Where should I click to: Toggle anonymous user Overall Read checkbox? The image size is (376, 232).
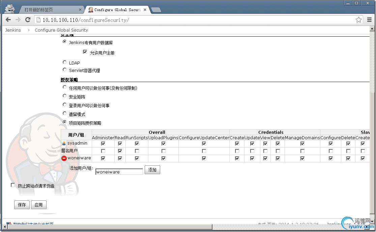[120, 151]
